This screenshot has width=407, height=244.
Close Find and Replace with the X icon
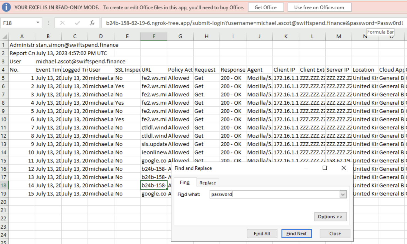tap(343, 168)
